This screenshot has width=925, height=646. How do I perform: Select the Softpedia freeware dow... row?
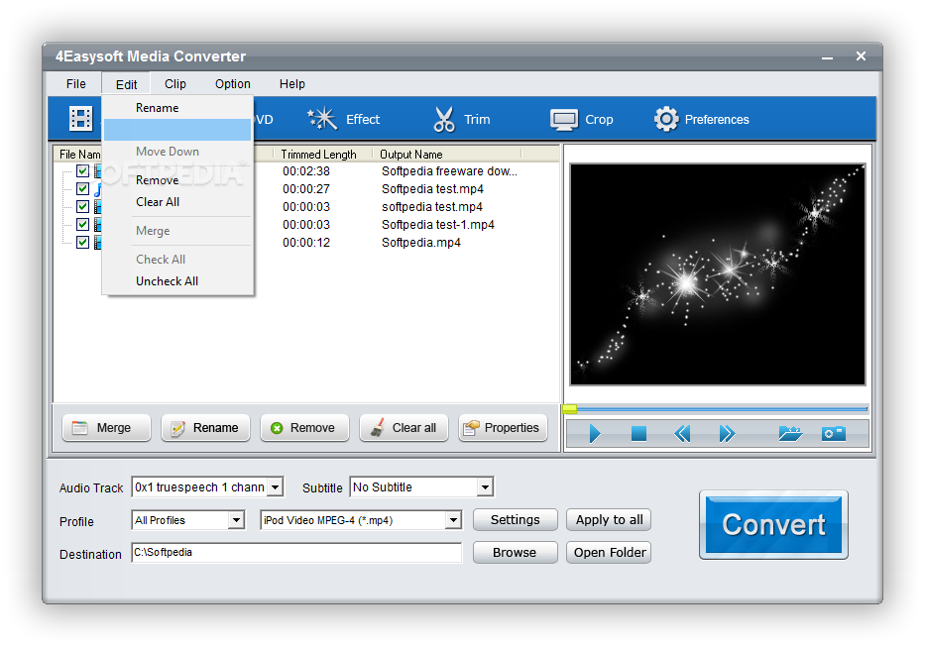[x=449, y=171]
